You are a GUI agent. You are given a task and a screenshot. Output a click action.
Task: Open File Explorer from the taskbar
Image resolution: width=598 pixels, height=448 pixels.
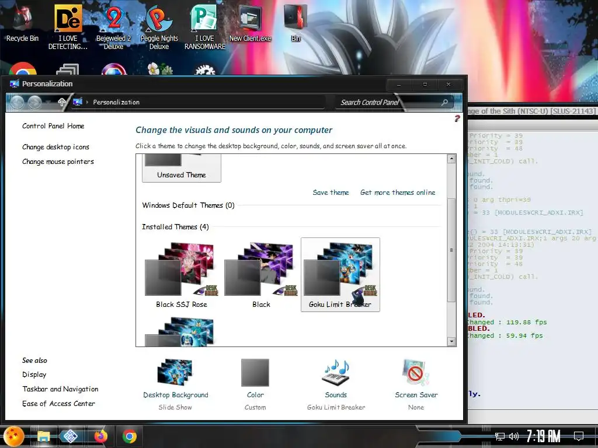(43, 436)
